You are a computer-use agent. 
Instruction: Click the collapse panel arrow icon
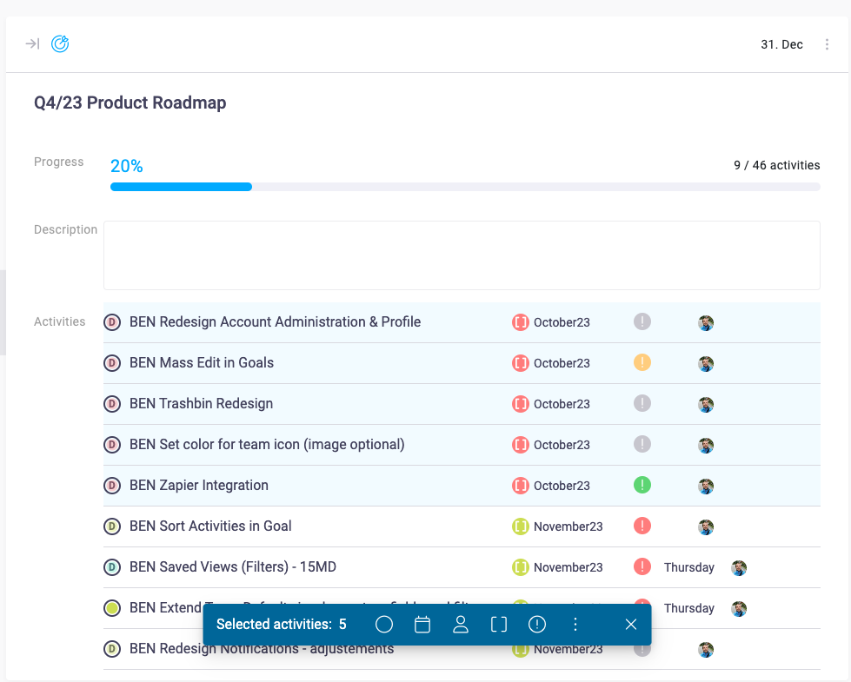[32, 43]
